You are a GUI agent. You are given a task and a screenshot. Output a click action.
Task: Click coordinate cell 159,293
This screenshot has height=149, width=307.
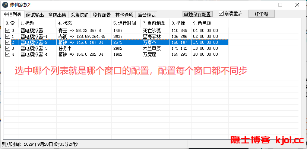click(179, 54)
